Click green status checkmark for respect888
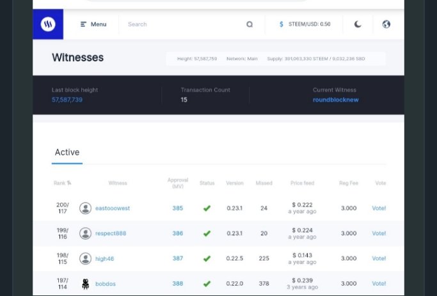The image size is (437, 296). point(207,233)
